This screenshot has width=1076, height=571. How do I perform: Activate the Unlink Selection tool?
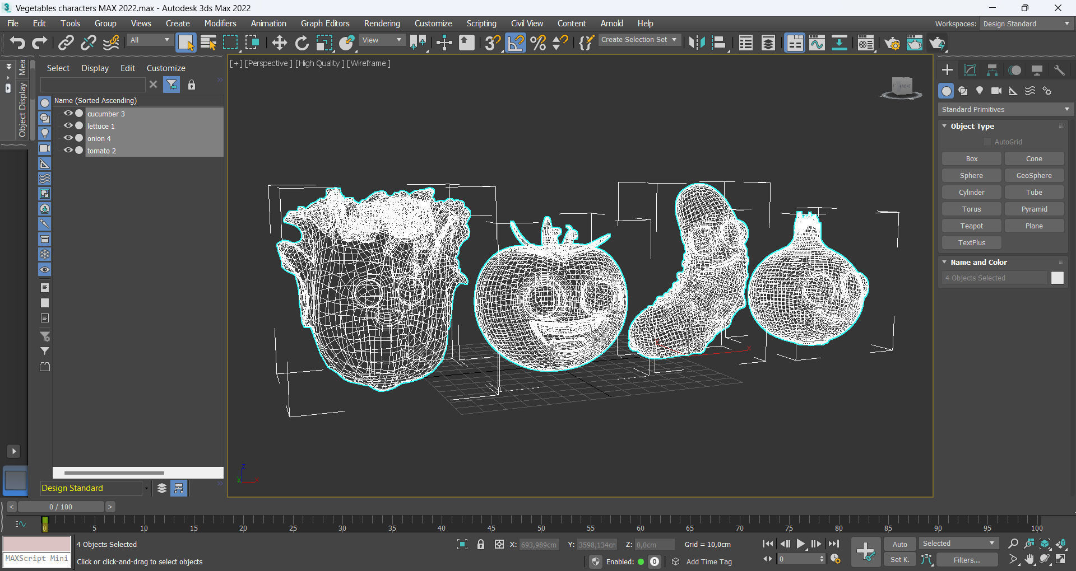tap(89, 43)
